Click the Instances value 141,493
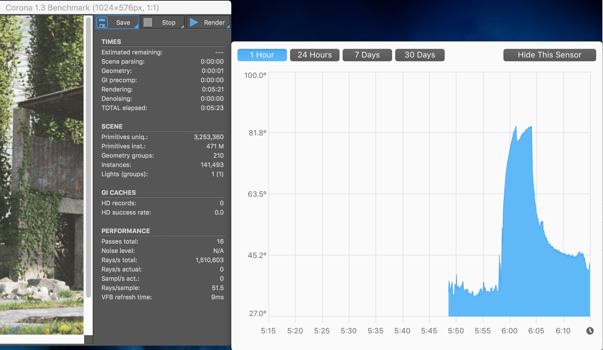This screenshot has height=350, width=603. pos(212,165)
